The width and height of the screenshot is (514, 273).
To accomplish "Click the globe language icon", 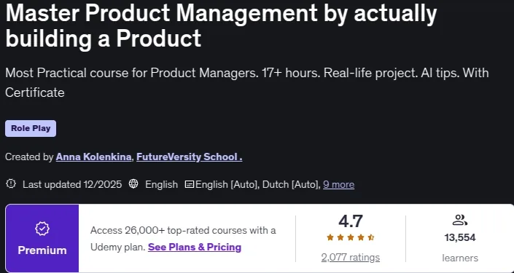I will click(133, 184).
